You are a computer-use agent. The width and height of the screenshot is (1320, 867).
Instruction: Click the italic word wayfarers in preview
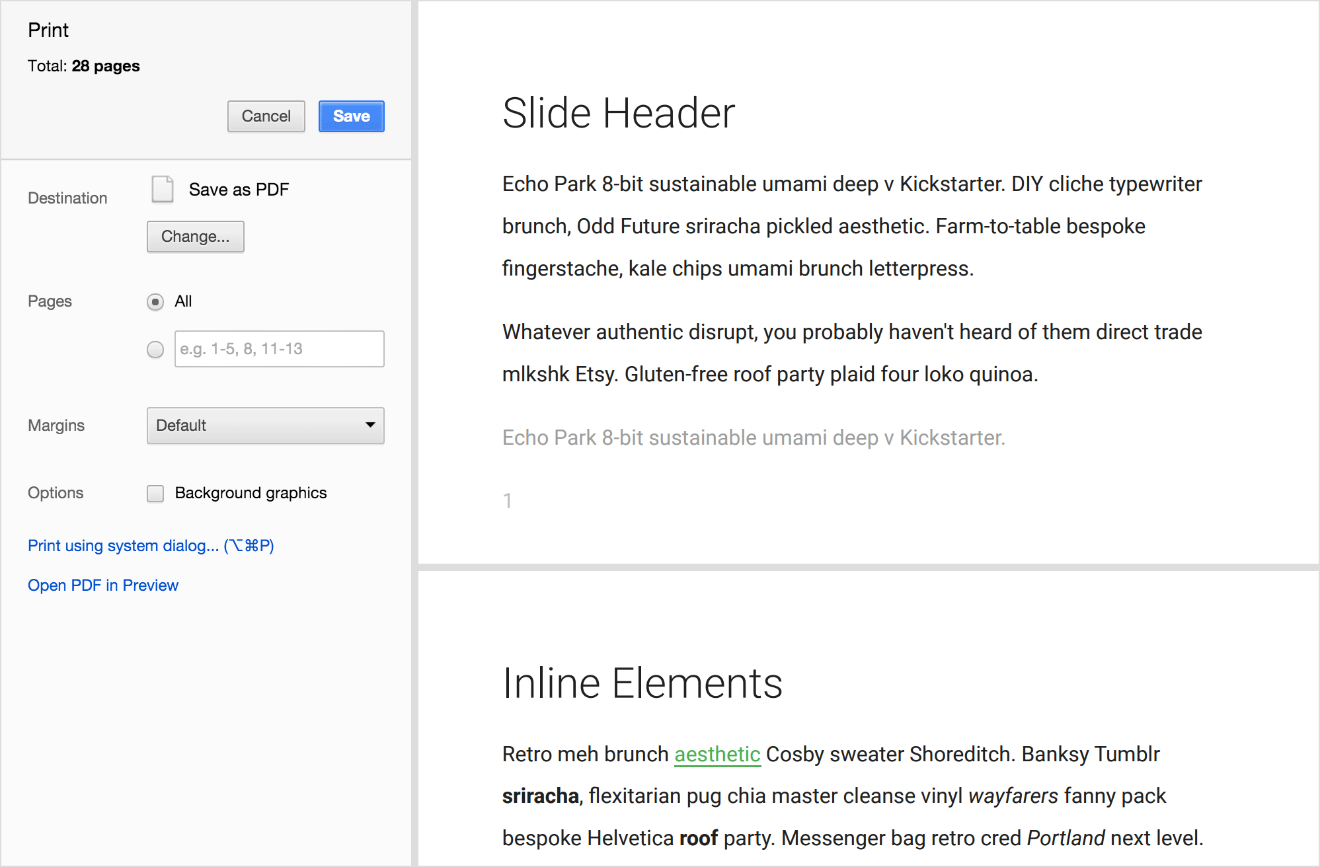(1013, 796)
